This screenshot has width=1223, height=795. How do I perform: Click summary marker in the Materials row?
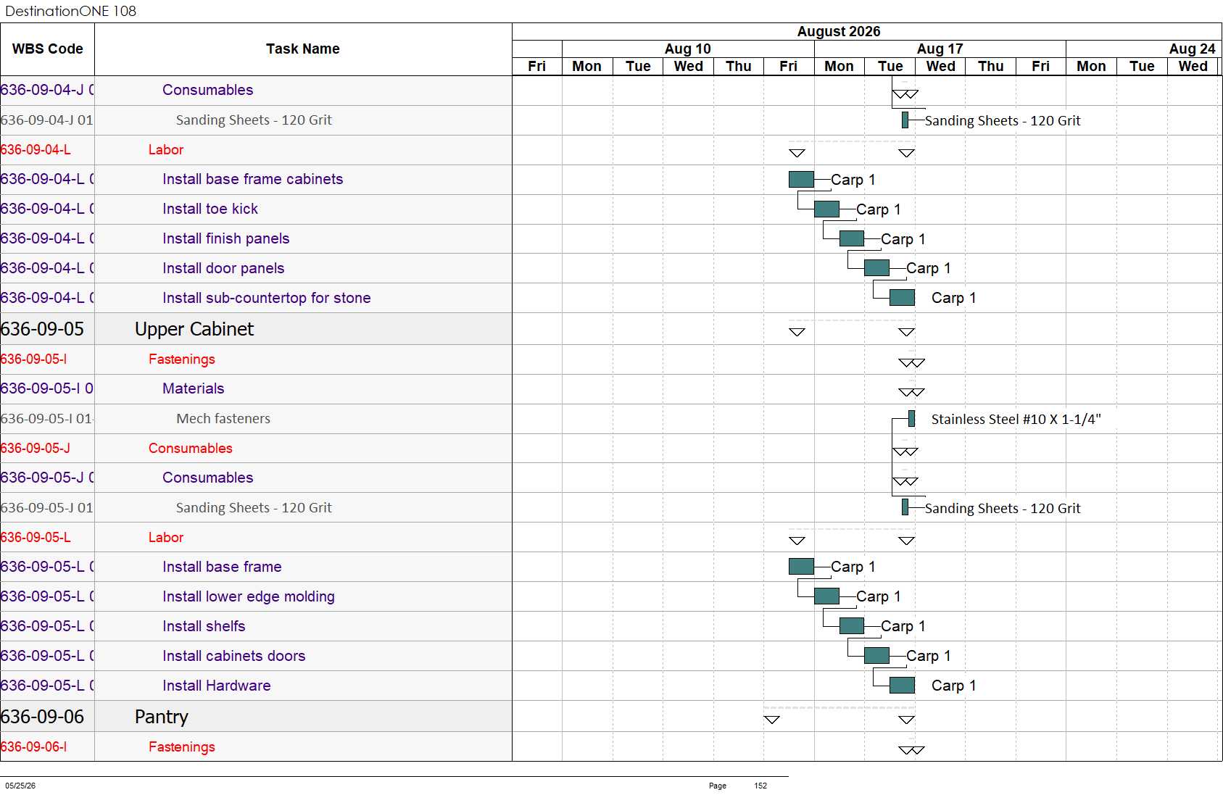pyautogui.click(x=911, y=392)
